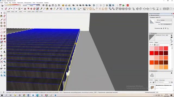The height and width of the screenshot is (97, 174).
Task: Activate the Move tool in top toolbar
Action: pos(31,9)
